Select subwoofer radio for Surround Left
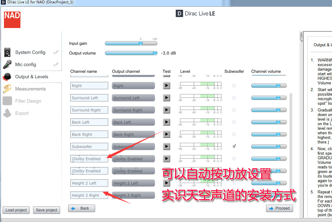Screen dimensions: 332x222 [234, 98]
